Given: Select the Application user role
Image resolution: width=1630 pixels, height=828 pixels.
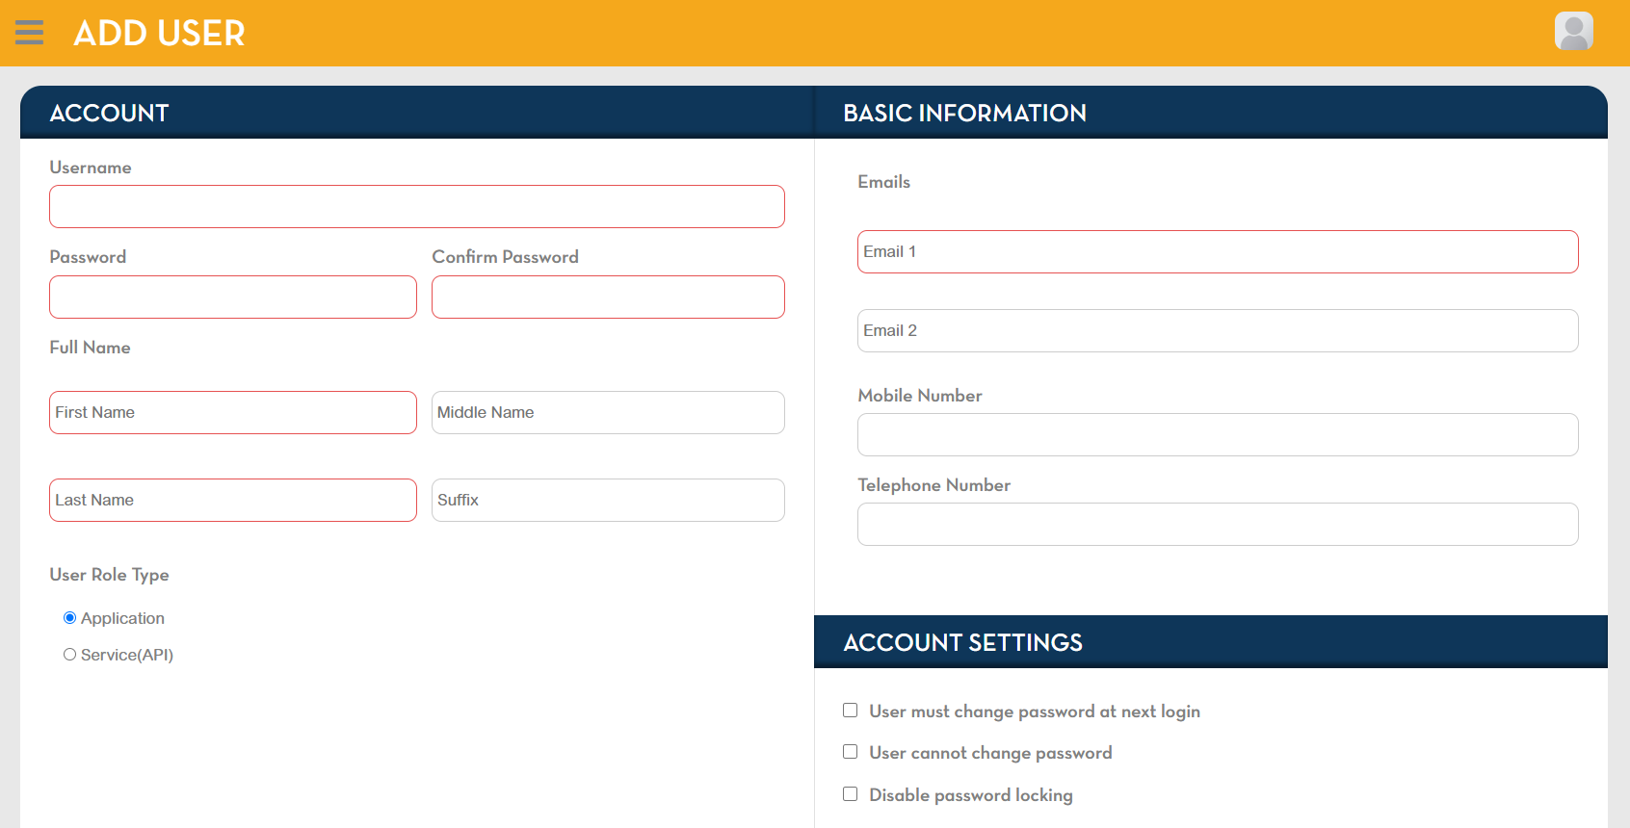Looking at the screenshot, I should click(69, 618).
